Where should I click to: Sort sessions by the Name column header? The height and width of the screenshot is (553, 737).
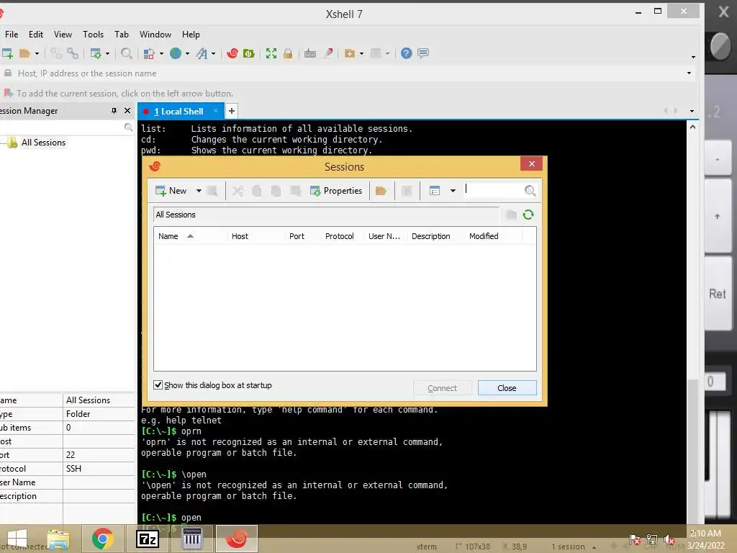pyautogui.click(x=190, y=236)
